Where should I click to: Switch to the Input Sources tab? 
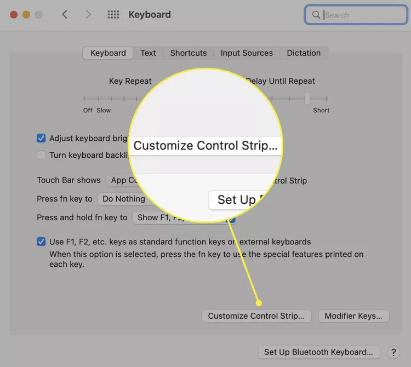tap(247, 53)
